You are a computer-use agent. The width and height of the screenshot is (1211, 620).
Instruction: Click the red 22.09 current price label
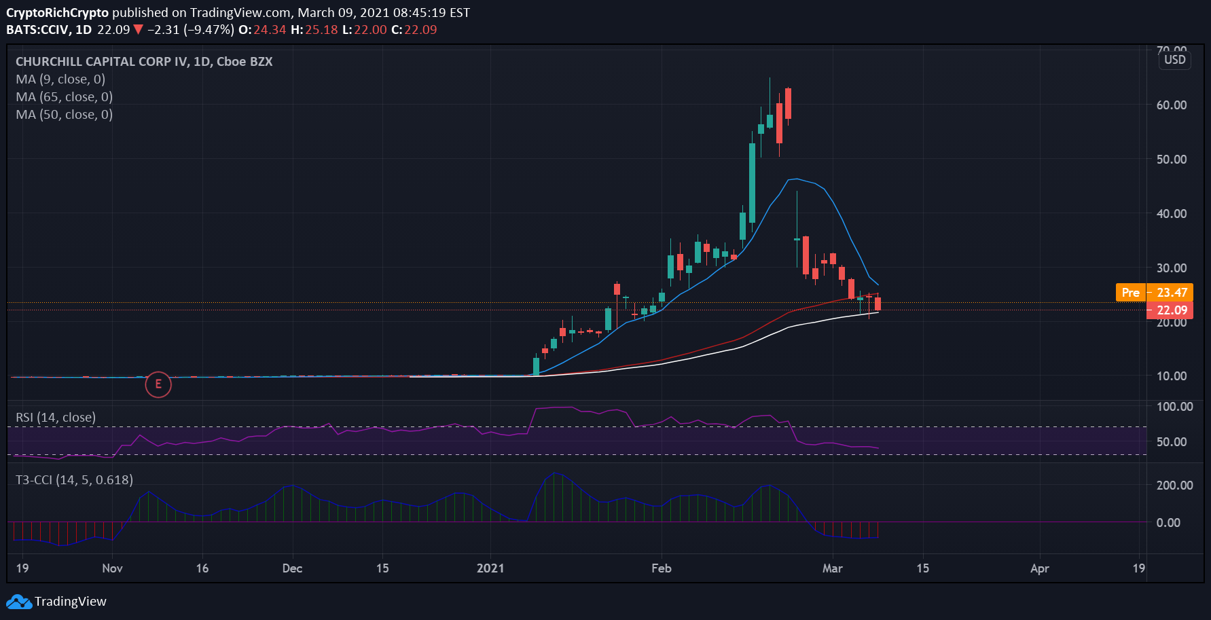pyautogui.click(x=1170, y=310)
